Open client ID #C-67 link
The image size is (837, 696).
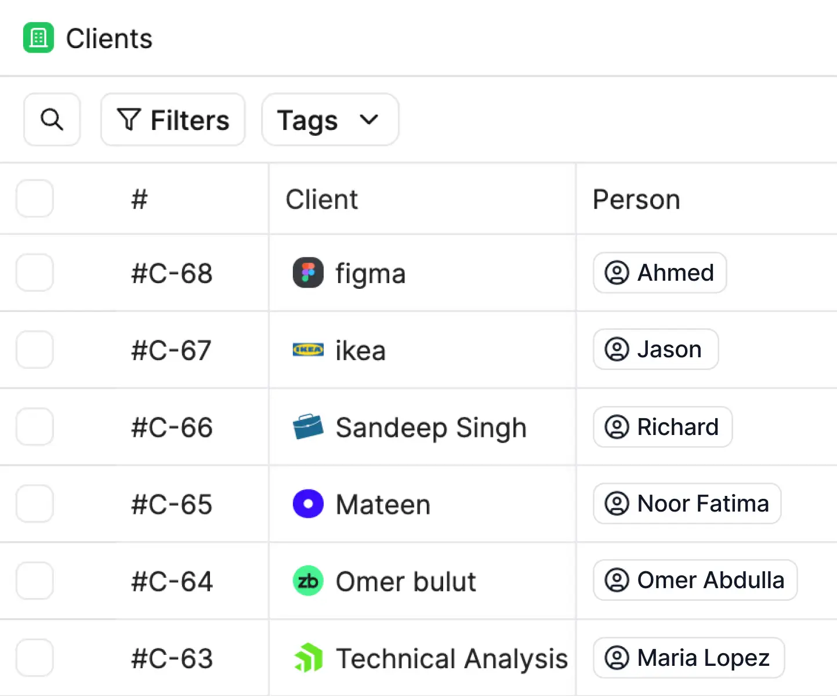click(172, 350)
